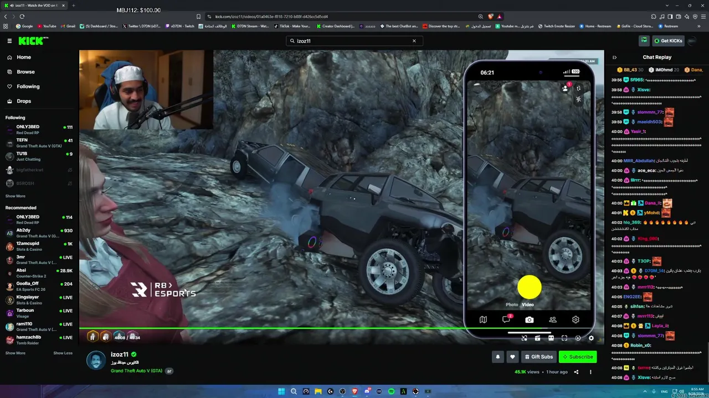
Task: Open the green Kick shop icon
Action: tap(644, 41)
